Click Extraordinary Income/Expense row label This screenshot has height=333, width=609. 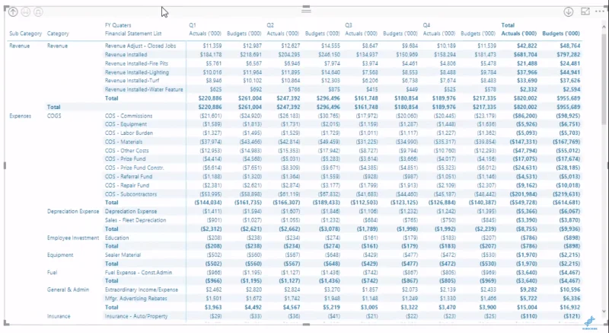[x=142, y=290]
